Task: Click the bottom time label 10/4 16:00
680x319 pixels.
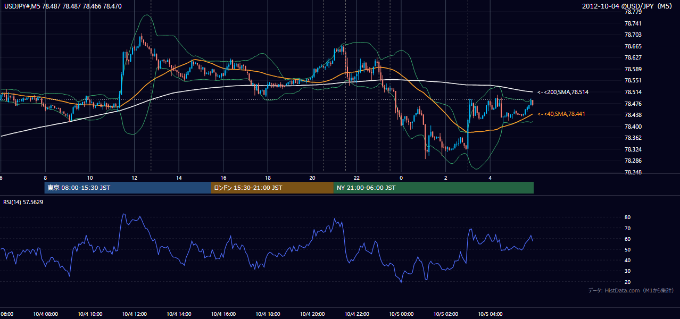Action: 223,314
